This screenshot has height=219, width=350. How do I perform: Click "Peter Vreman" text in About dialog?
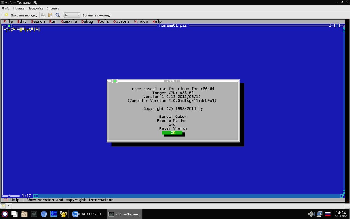[173, 128]
